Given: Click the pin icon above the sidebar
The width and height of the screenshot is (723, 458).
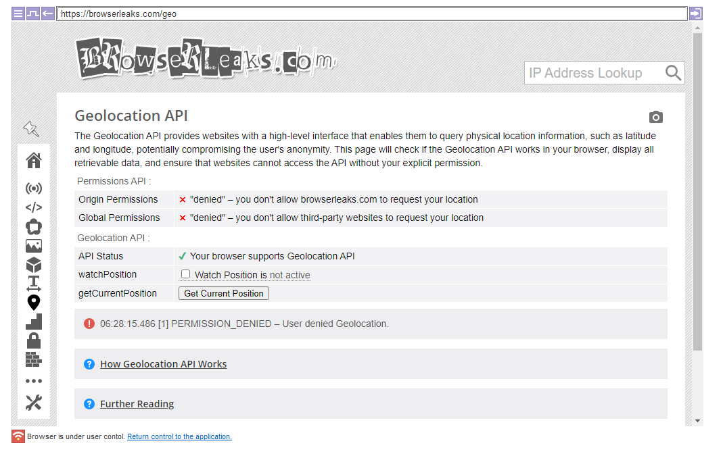Looking at the screenshot, I should 31,128.
